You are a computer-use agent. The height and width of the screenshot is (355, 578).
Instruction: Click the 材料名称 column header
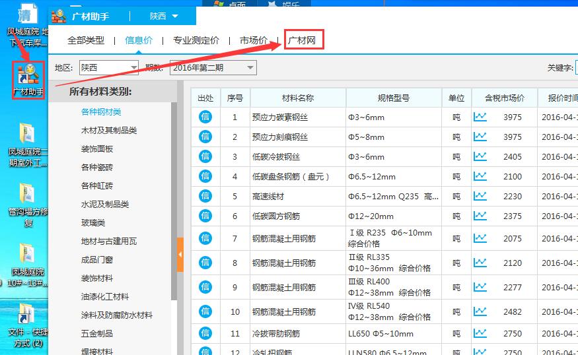click(x=298, y=98)
